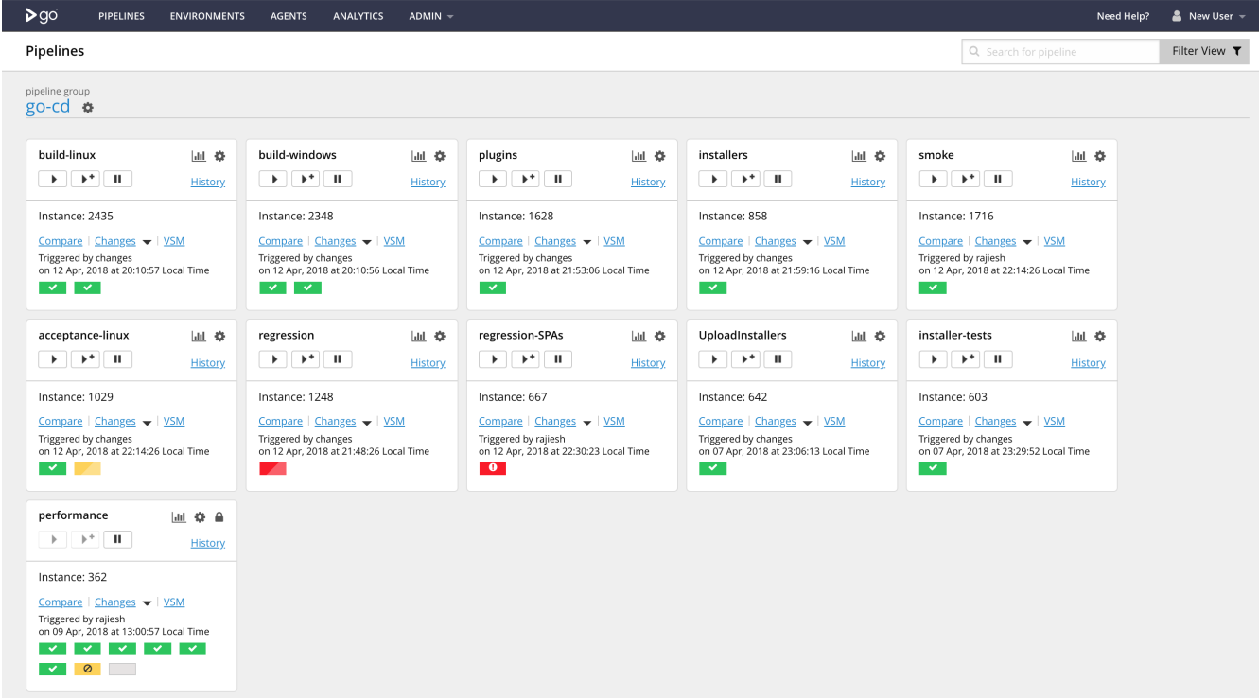Pause the plugins pipeline
1259x698 pixels.
558,179
